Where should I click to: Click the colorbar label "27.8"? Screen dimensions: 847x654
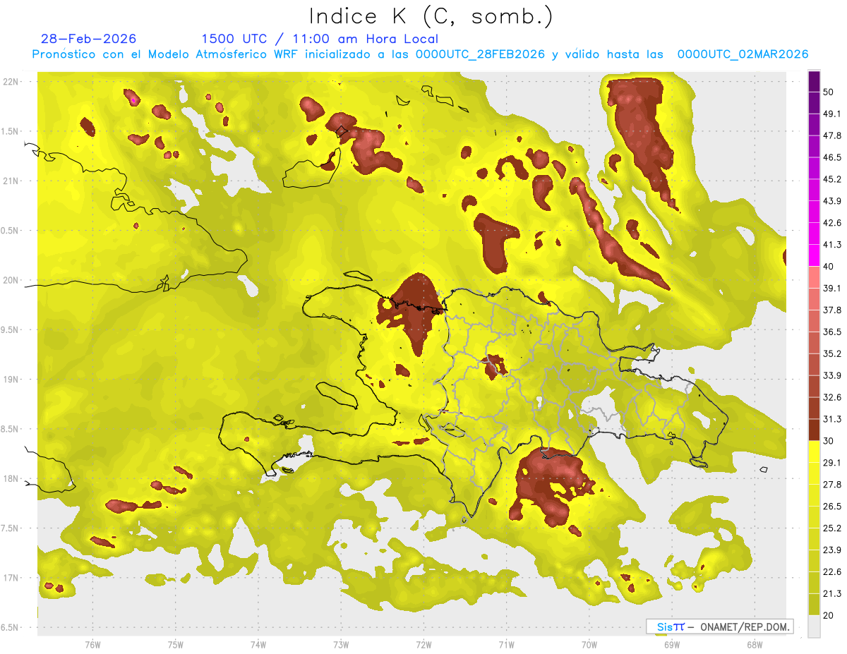[x=832, y=484]
